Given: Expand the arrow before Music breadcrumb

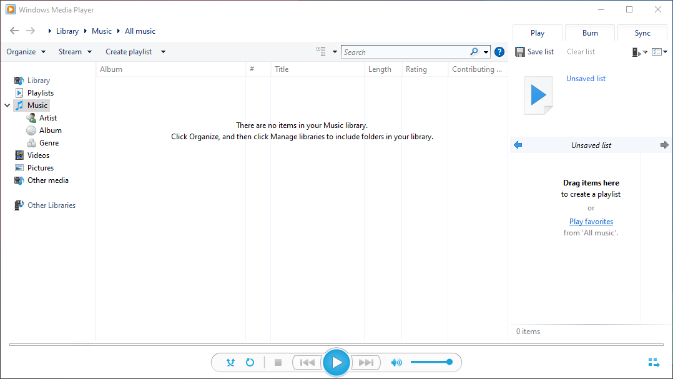Looking at the screenshot, I should 86,31.
